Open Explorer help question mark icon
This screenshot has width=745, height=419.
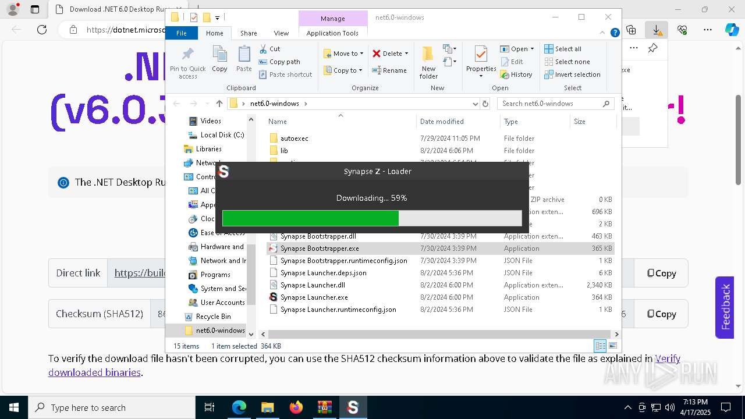click(x=615, y=33)
